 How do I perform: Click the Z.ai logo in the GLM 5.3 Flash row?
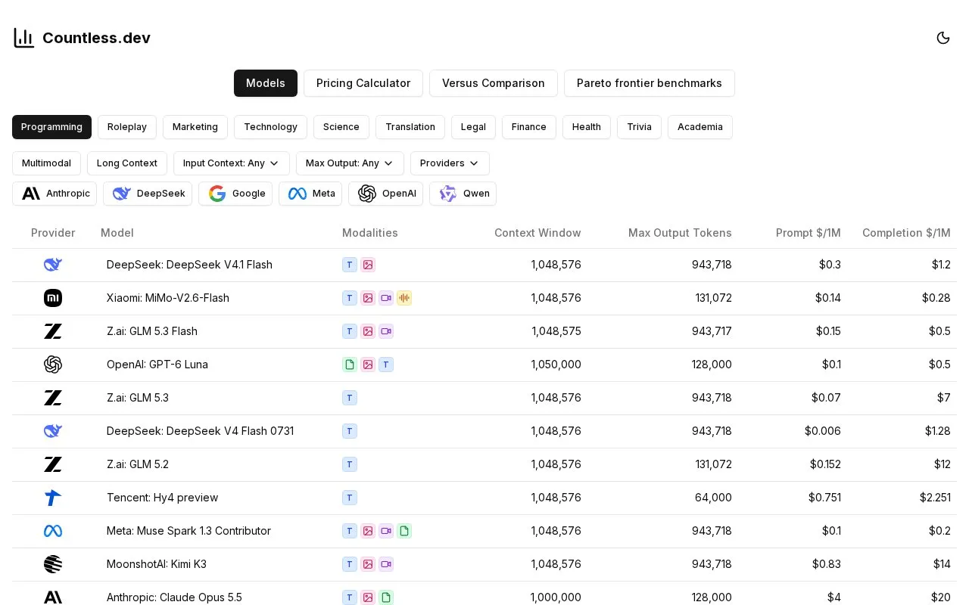click(x=53, y=331)
